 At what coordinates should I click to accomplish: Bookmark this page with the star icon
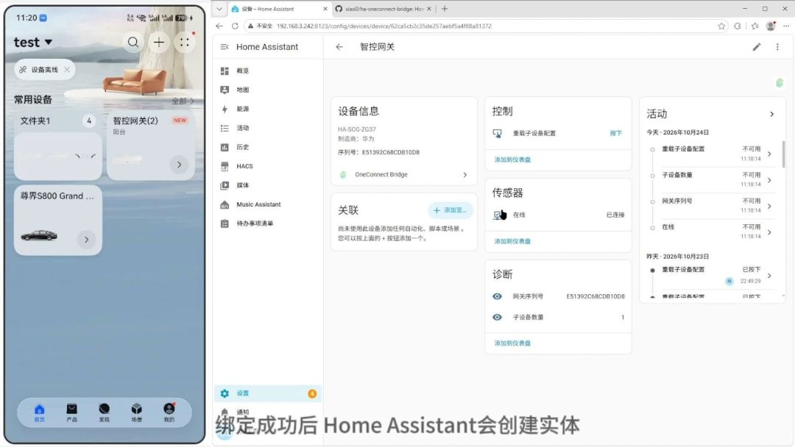click(x=721, y=26)
